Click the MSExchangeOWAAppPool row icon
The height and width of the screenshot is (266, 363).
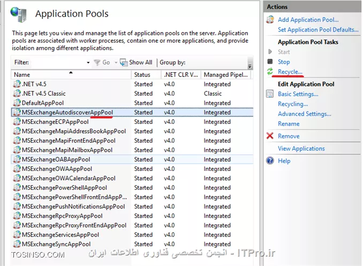pos(17,169)
